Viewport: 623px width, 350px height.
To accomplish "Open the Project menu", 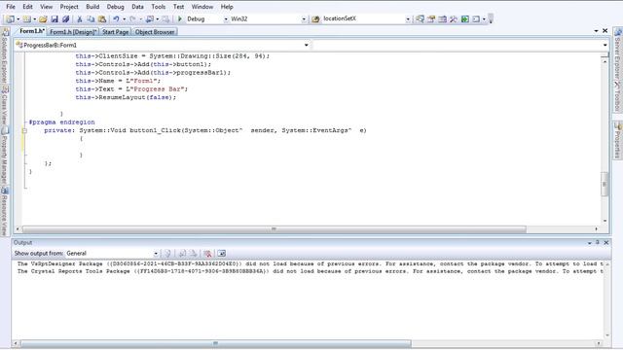I will [69, 7].
